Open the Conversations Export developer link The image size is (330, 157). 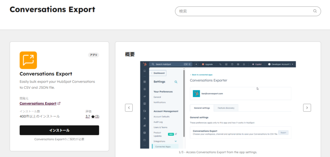tap(38, 103)
